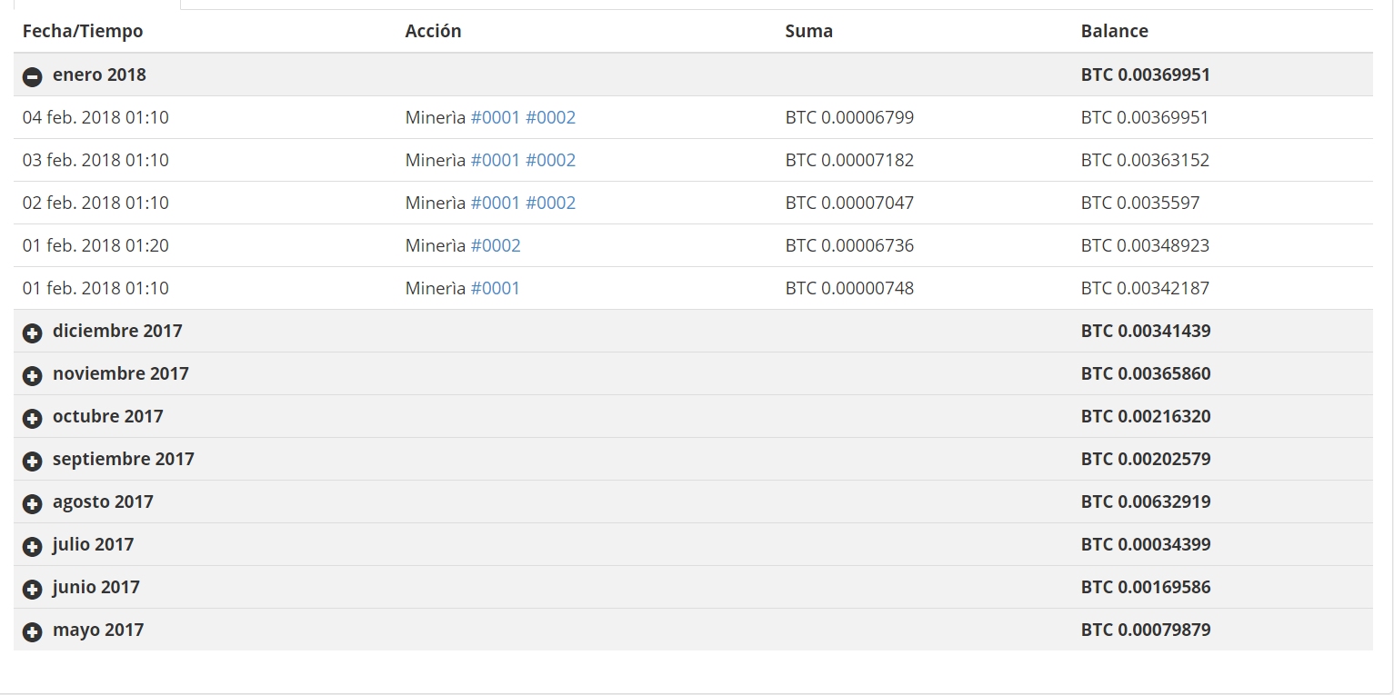The height and width of the screenshot is (695, 1394).
Task: Select junio balance BTC 0.00169586
Action: (x=1146, y=587)
